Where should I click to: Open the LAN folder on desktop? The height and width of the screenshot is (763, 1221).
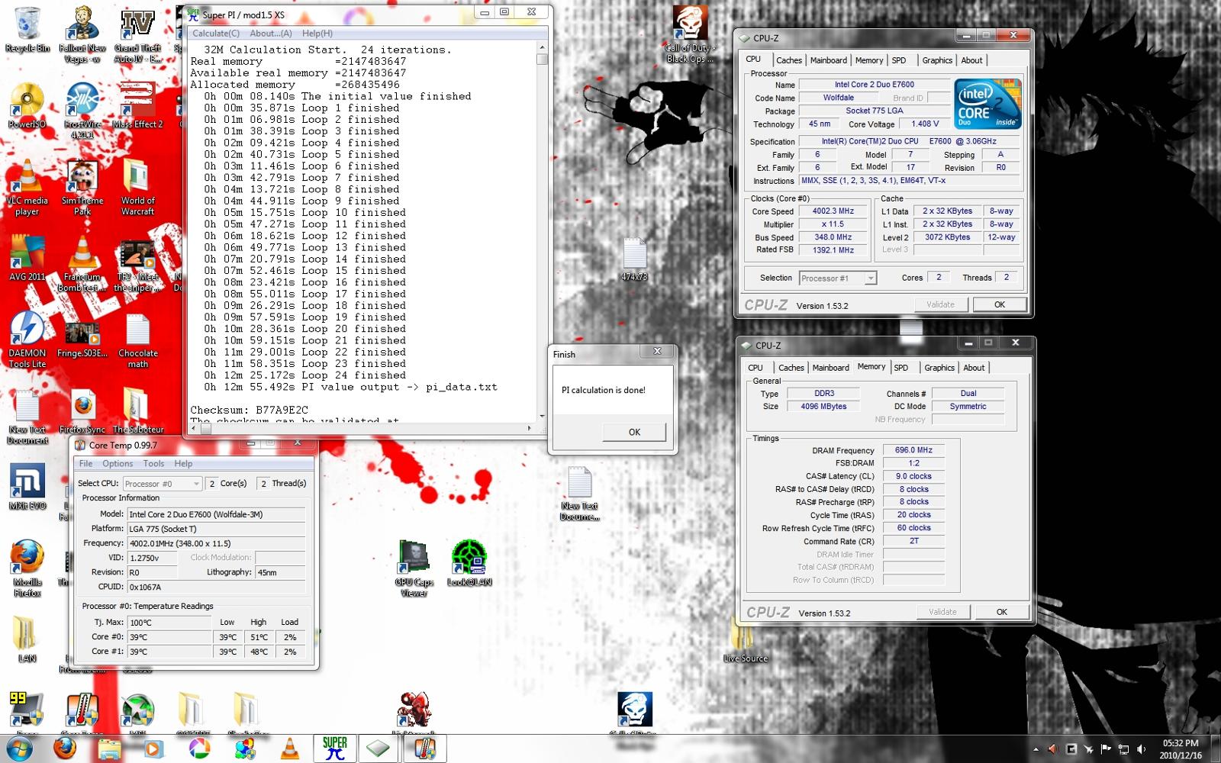pyautogui.click(x=27, y=639)
